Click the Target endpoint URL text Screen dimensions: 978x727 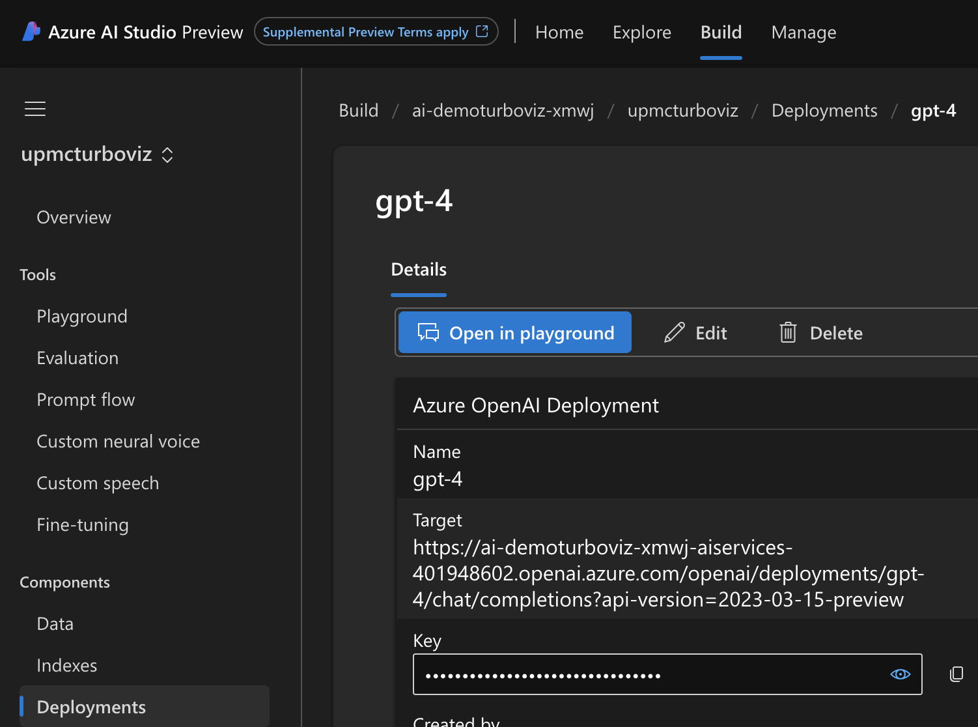(668, 573)
